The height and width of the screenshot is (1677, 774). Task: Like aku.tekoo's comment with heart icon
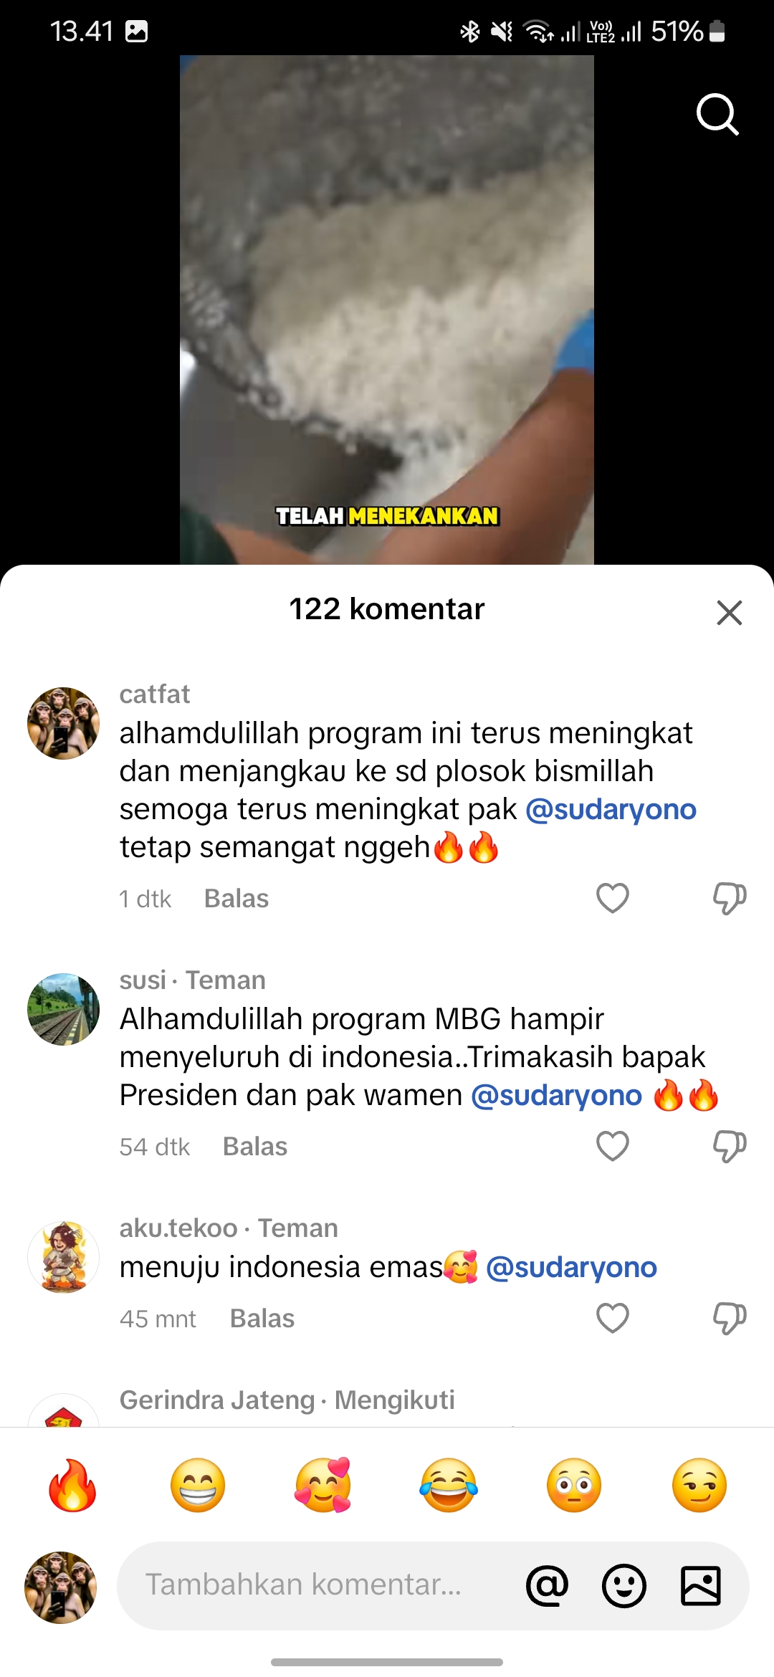613,1318
